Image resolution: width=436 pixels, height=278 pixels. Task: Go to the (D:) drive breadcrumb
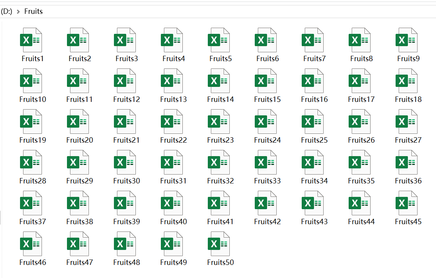point(7,12)
